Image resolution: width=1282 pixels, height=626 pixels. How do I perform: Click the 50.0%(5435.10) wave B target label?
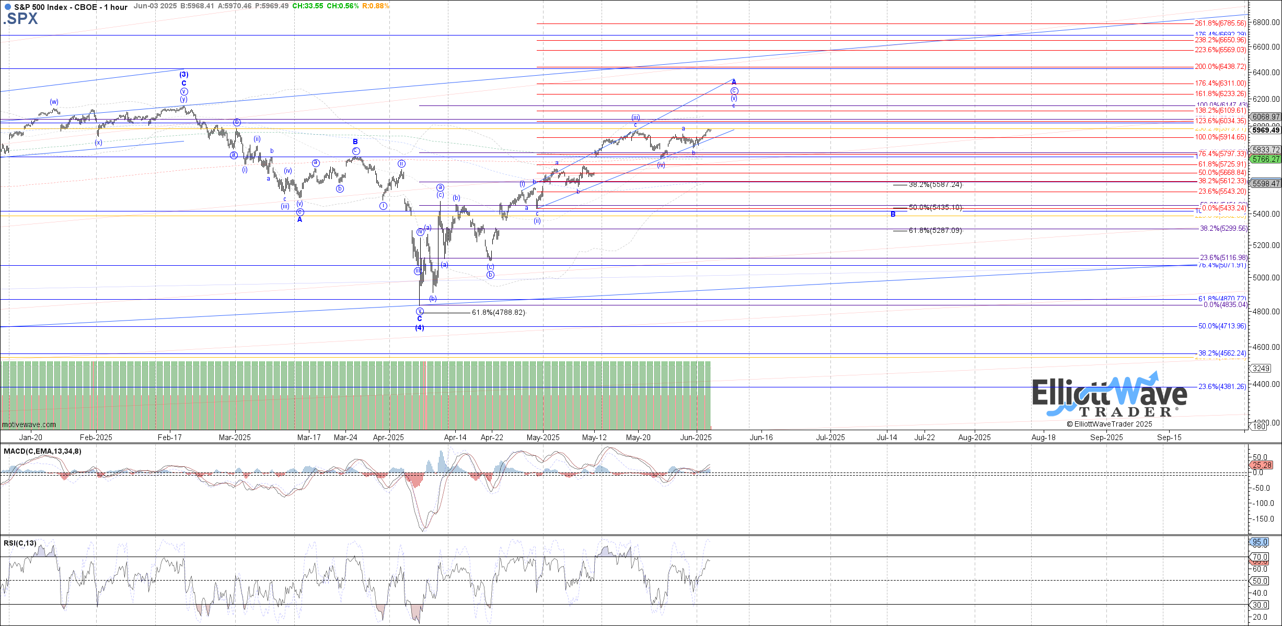(935, 207)
